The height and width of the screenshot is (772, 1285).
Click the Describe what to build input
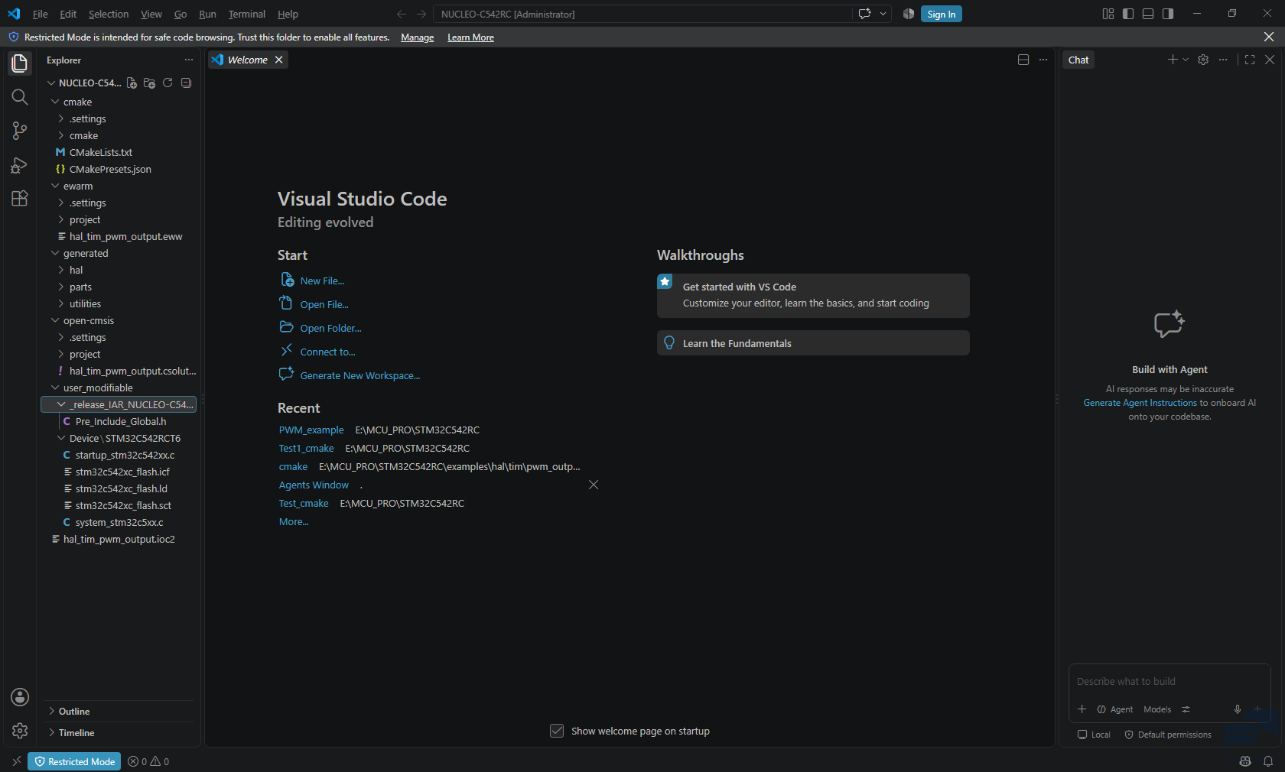(1169, 681)
